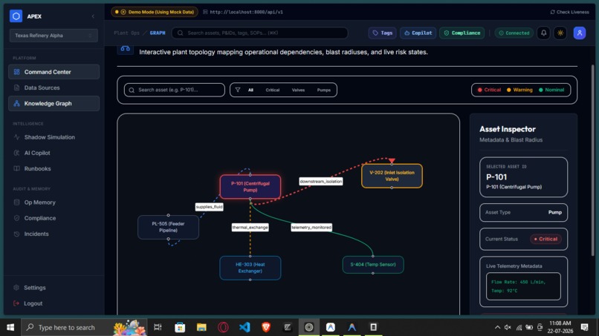The width and height of the screenshot is (599, 336).
Task: Open Op Memory in the sidebar
Action: [x=54, y=202]
